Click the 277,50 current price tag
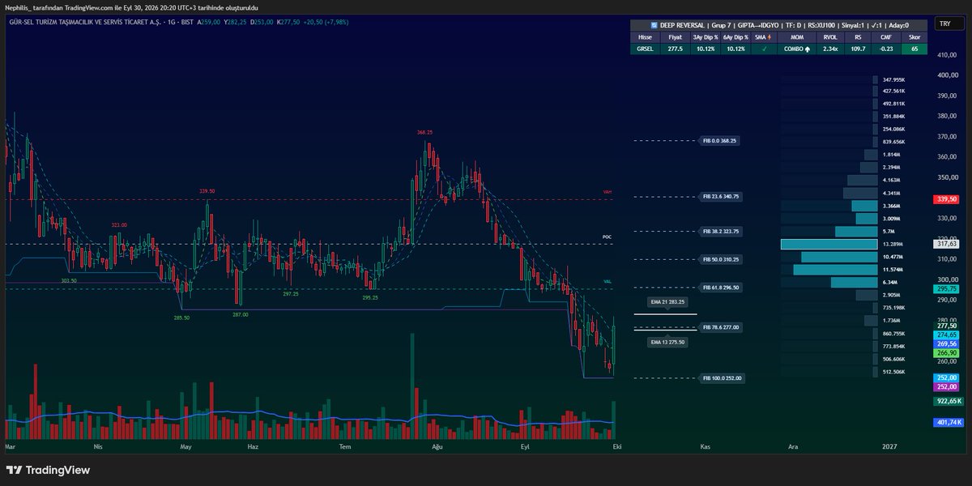 pyautogui.click(x=946, y=326)
